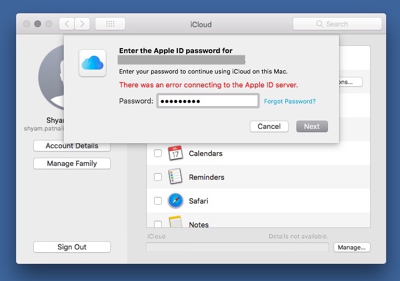Sign Out of iCloud
400x281 pixels.
tap(72, 247)
